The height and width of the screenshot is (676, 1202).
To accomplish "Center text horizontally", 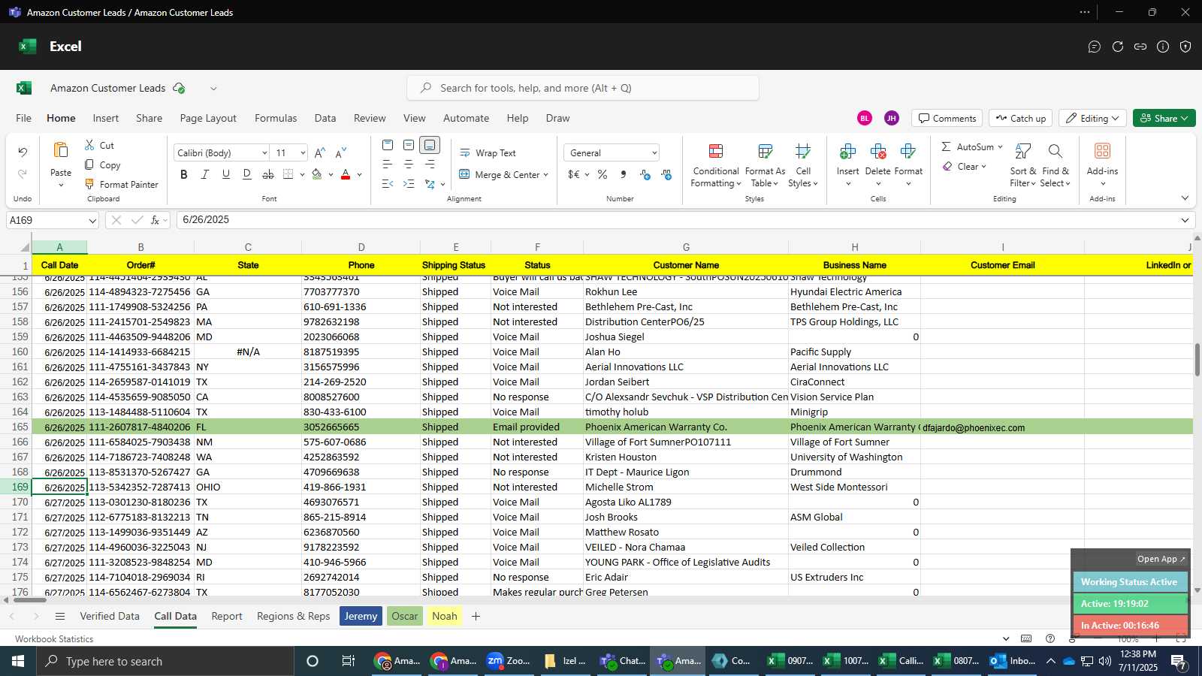I will [x=409, y=164].
